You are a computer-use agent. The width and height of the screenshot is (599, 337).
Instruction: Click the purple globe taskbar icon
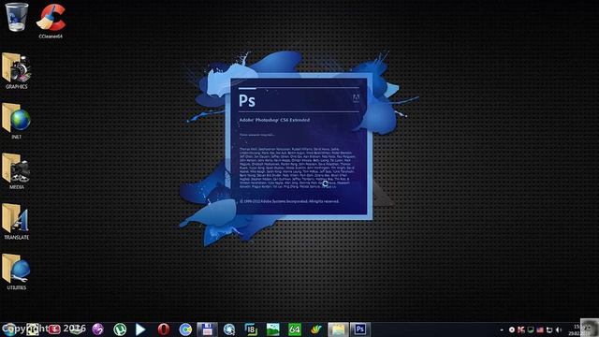(x=97, y=329)
